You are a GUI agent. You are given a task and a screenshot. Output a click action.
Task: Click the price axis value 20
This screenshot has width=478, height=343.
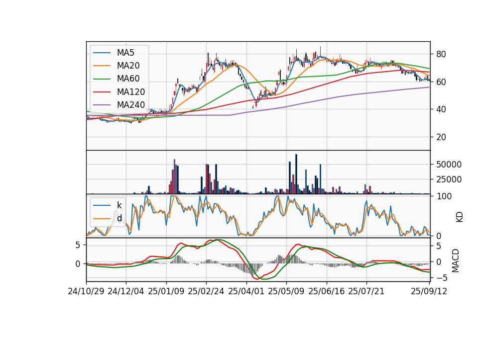tap(441, 137)
